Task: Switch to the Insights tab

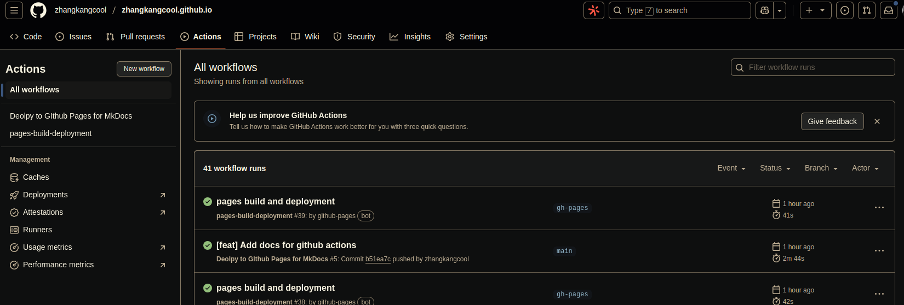Action: (410, 37)
